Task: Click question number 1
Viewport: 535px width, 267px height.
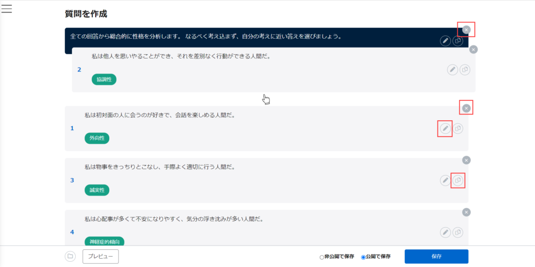Action: pyautogui.click(x=72, y=129)
